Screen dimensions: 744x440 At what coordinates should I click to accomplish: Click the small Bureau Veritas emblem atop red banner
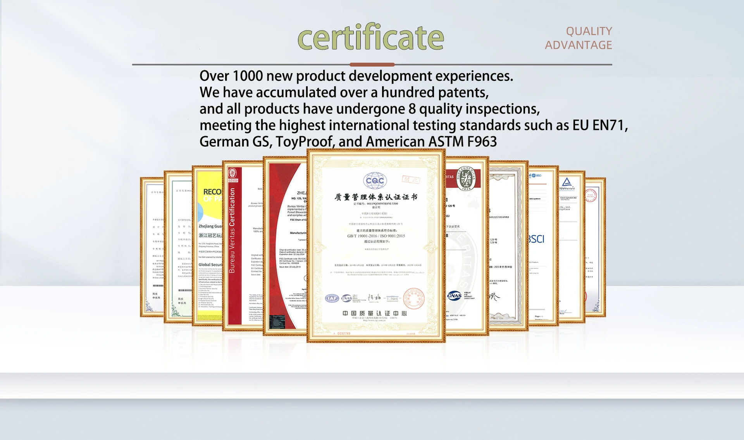pyautogui.click(x=232, y=174)
